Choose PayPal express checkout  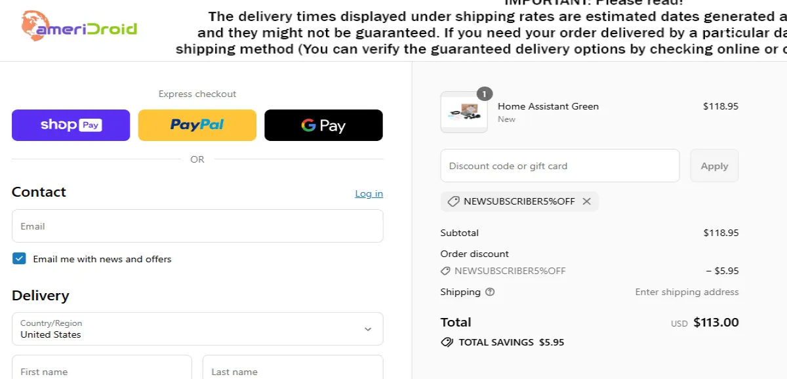click(197, 125)
